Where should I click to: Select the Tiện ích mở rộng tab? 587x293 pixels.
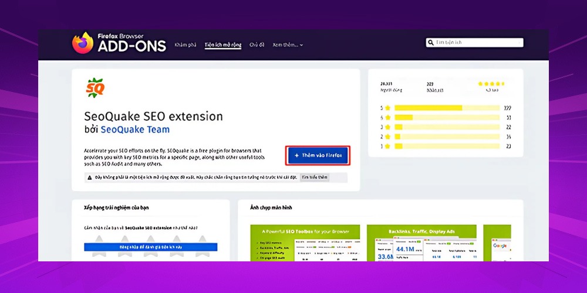click(x=223, y=45)
